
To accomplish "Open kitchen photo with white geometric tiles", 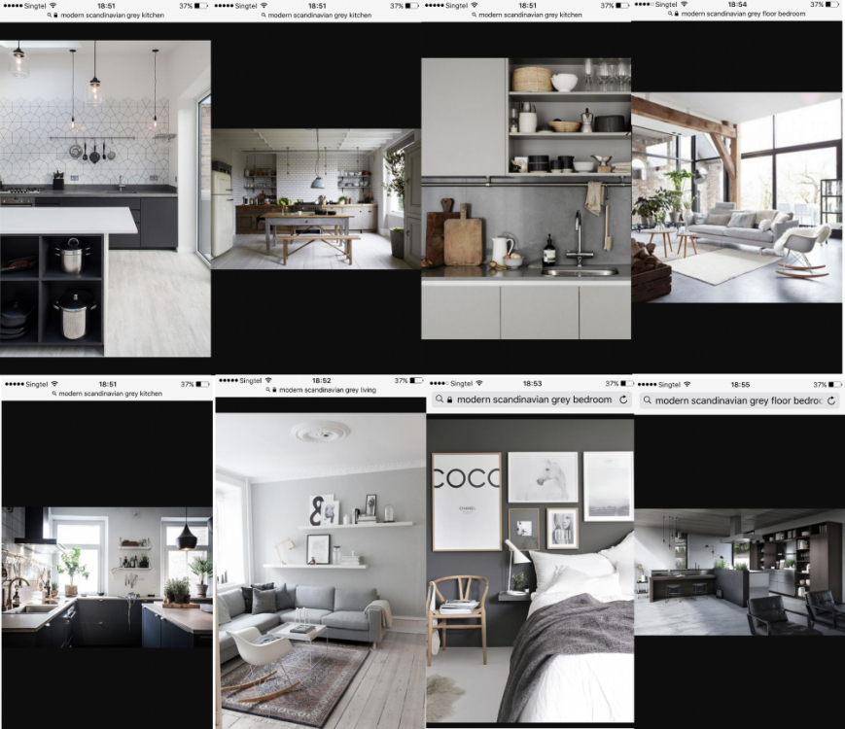I will coord(105,198).
